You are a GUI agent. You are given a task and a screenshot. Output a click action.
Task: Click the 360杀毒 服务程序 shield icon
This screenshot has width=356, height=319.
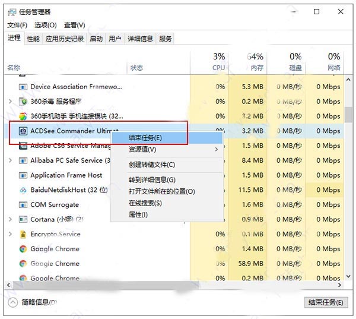click(23, 102)
